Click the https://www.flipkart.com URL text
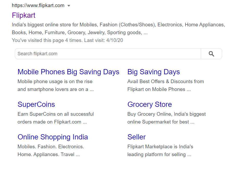This screenshot has height=172, width=251. coord(38,5)
